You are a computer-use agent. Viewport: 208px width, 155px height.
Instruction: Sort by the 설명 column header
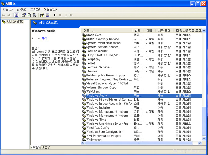[x=138, y=31]
